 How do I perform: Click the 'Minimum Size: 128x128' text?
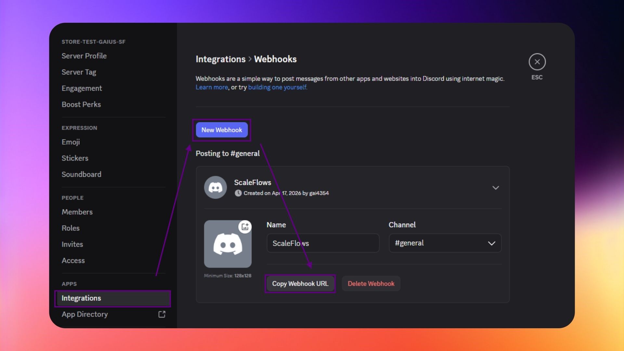point(227,276)
